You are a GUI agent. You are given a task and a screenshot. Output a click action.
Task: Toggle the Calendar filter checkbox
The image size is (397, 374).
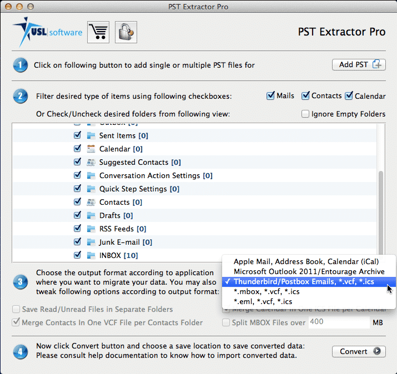point(349,95)
